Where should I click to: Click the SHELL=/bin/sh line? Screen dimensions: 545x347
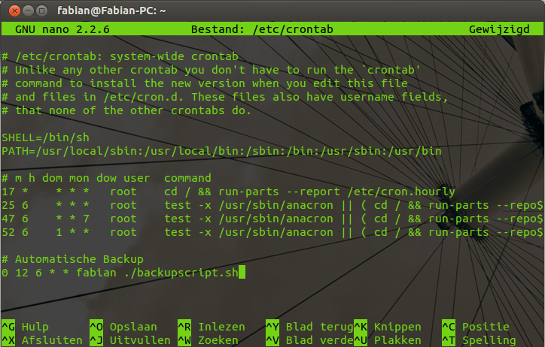(x=45, y=137)
